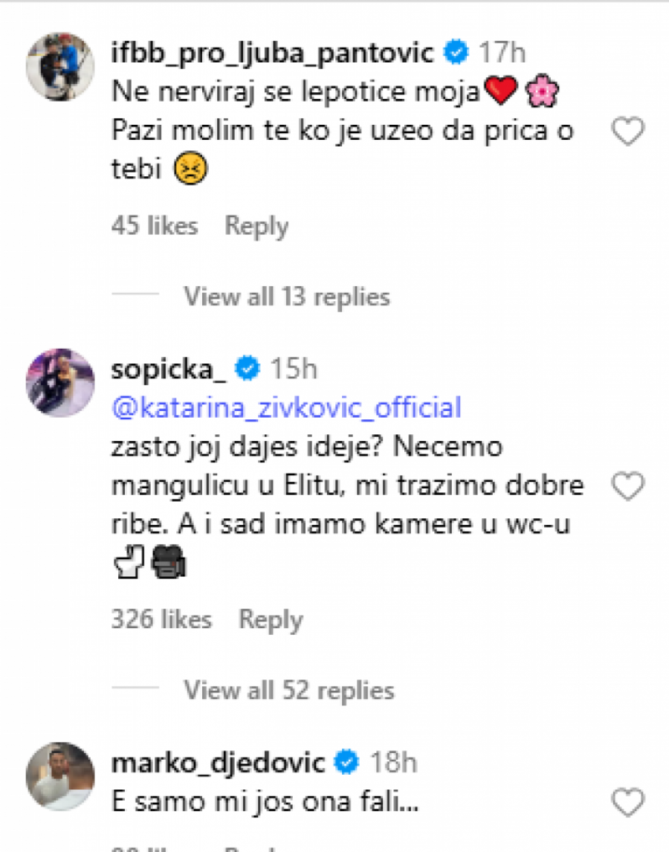The width and height of the screenshot is (669, 852).
Task: Like marko_djedovic's comment via heart outline
Action: click(x=627, y=801)
